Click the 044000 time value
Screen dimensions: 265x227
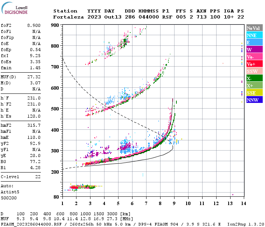148,17
